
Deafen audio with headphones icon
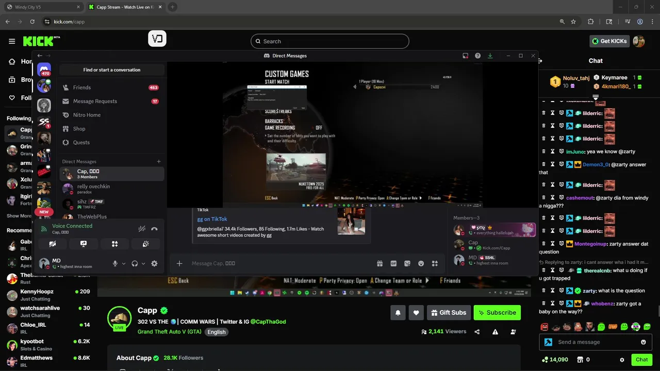coord(135,263)
